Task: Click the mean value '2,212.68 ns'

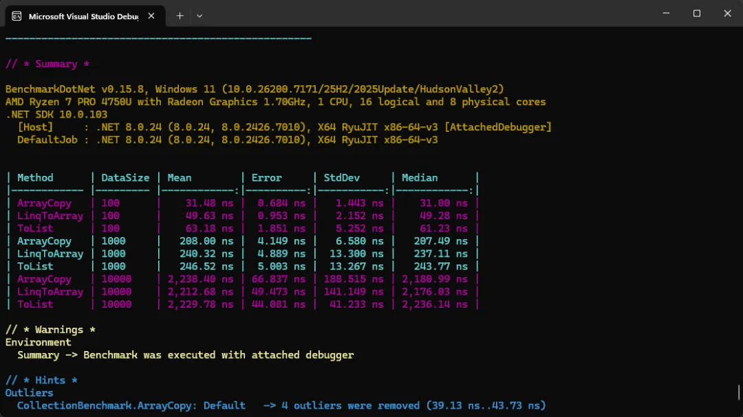Action: (x=200, y=291)
